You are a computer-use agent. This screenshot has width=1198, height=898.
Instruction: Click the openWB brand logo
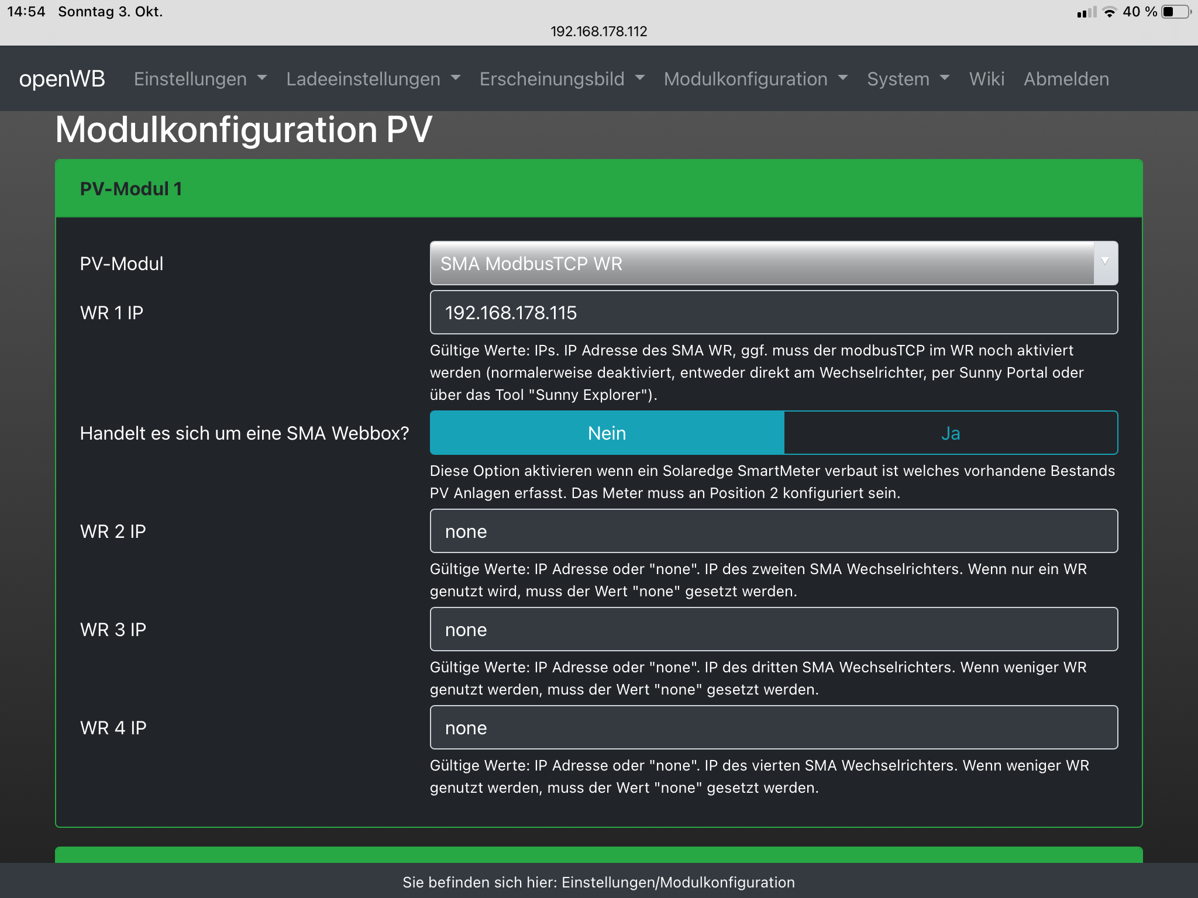[62, 79]
